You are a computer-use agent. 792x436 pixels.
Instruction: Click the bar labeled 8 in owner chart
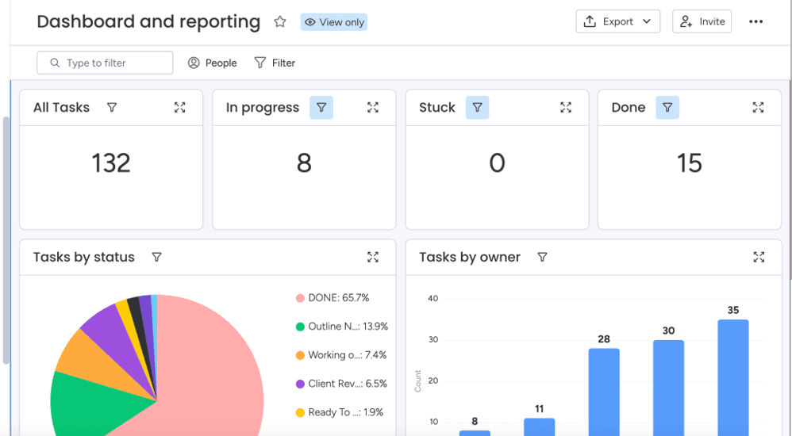coord(475,433)
